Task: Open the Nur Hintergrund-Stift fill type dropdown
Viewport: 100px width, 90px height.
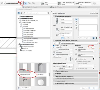Action: pos(64,49)
